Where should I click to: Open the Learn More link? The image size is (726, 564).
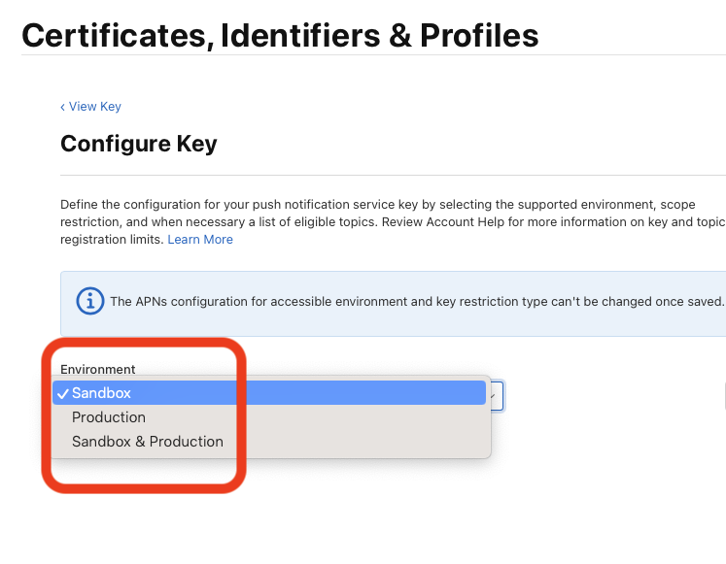click(x=200, y=240)
